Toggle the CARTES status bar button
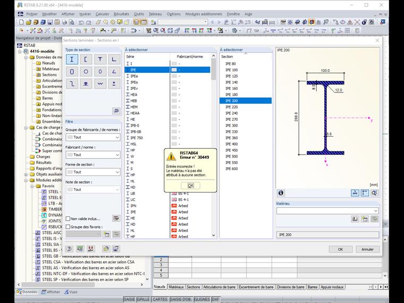 click(x=160, y=299)
